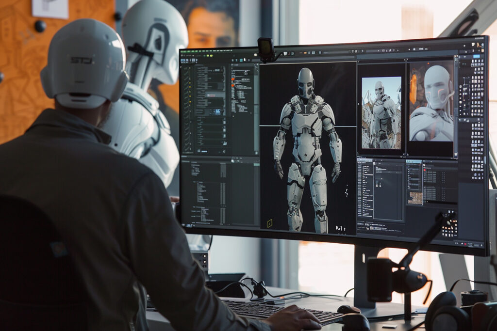This screenshot has height=331, width=497.
Task: Click the orange icon in the top toolbar
Action: [x=305, y=53]
